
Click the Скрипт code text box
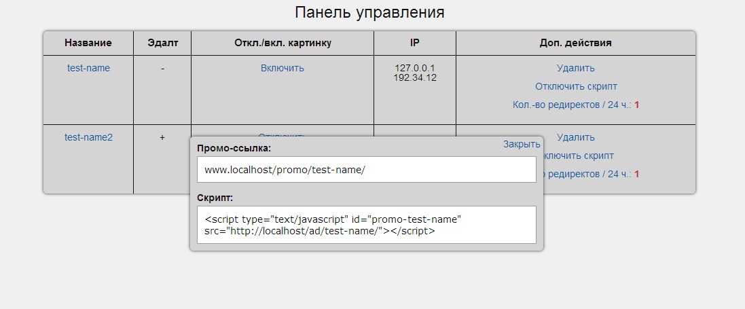click(x=366, y=225)
